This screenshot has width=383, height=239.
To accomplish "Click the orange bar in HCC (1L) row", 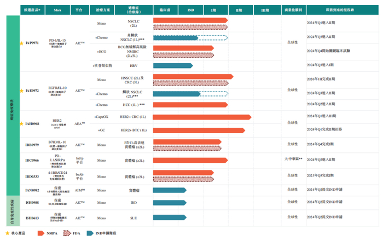I will (x=190, y=105).
